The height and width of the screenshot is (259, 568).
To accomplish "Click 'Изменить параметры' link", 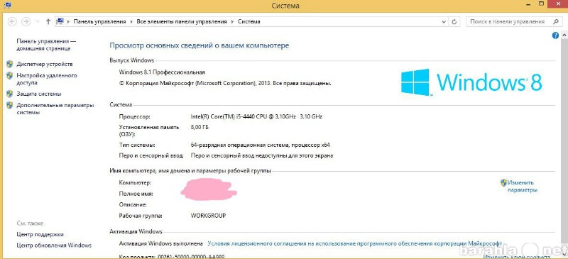I will [522, 186].
